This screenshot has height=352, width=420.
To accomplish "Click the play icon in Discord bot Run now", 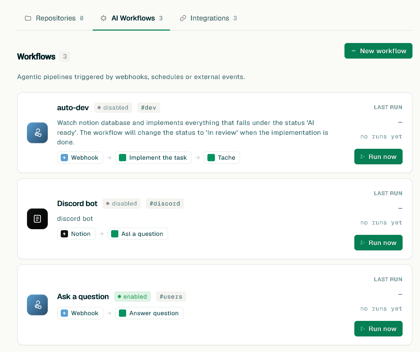I will click(363, 243).
